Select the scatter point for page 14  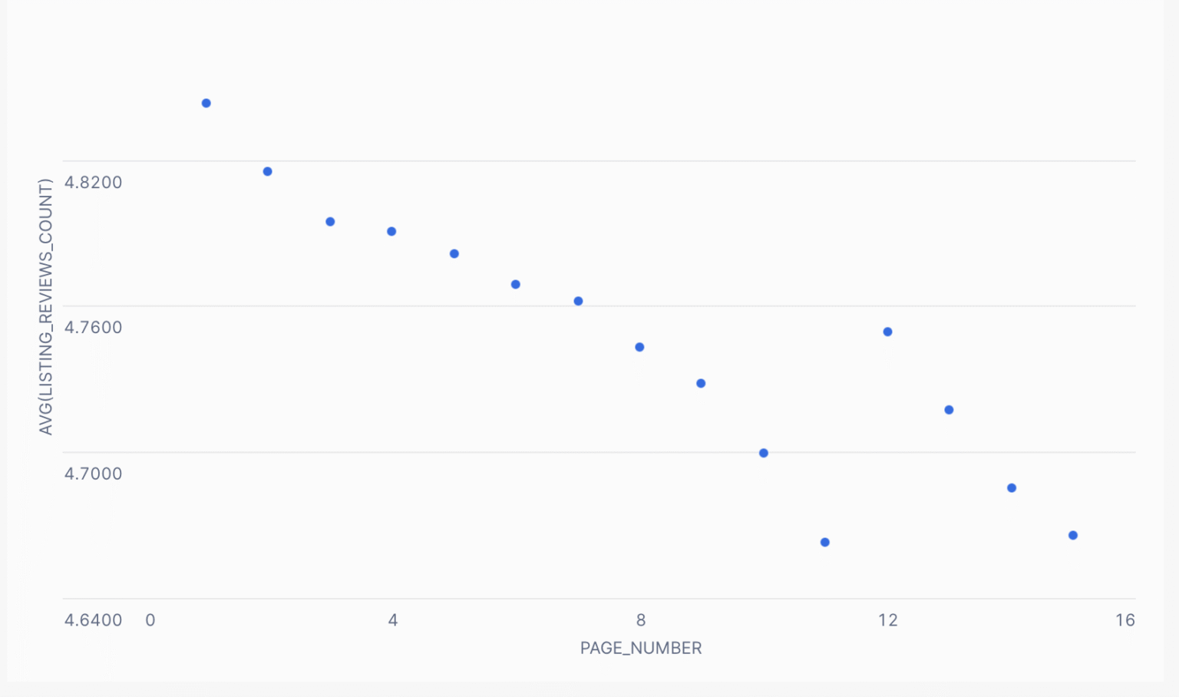click(1012, 488)
